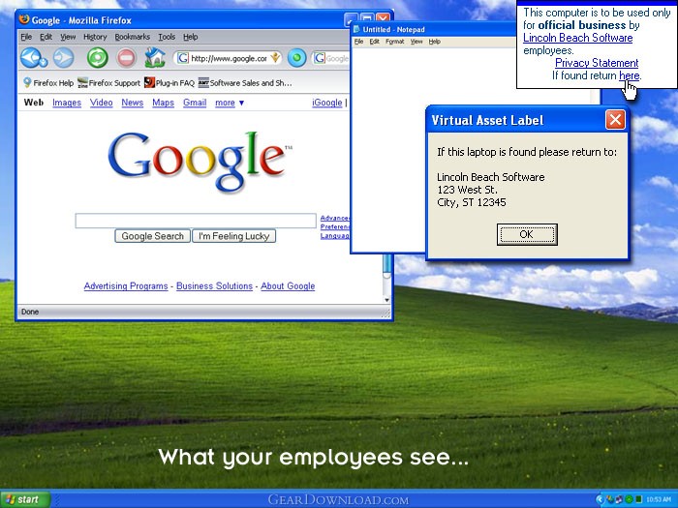Click the green Go button beside address bar
This screenshot has width=678, height=508.
pyautogui.click(x=297, y=58)
